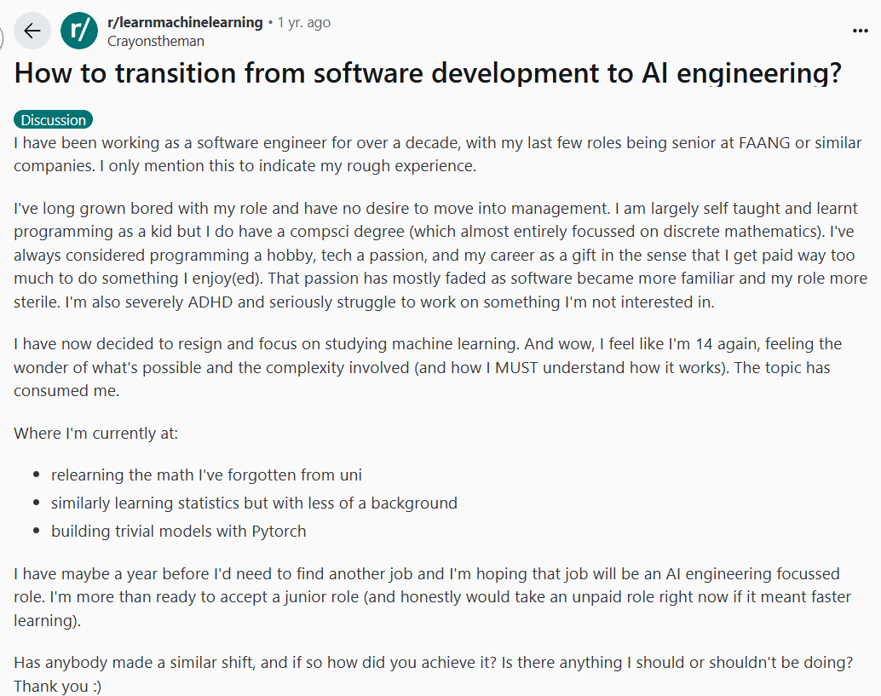Visit the r/learnmachinelearning subreddit link
Screen dimensions: 881x696
point(185,23)
